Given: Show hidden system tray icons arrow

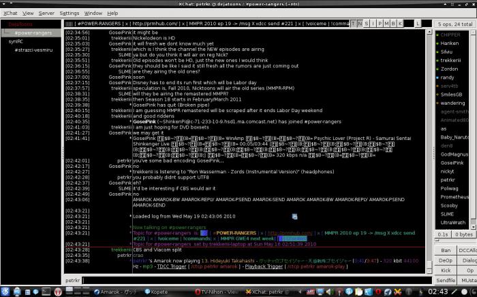Looking at the screenshot, I should 300,292.
